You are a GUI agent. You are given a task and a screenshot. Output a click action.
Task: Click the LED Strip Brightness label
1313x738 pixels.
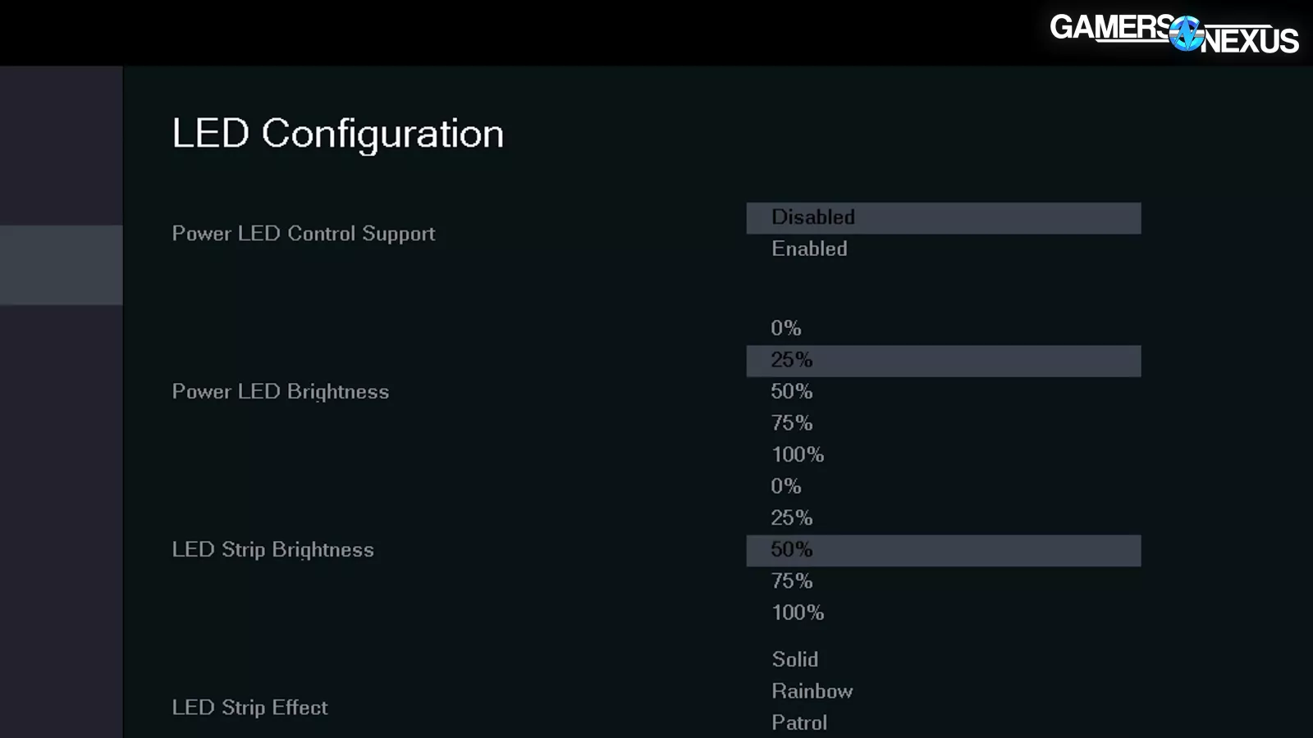[272, 550]
